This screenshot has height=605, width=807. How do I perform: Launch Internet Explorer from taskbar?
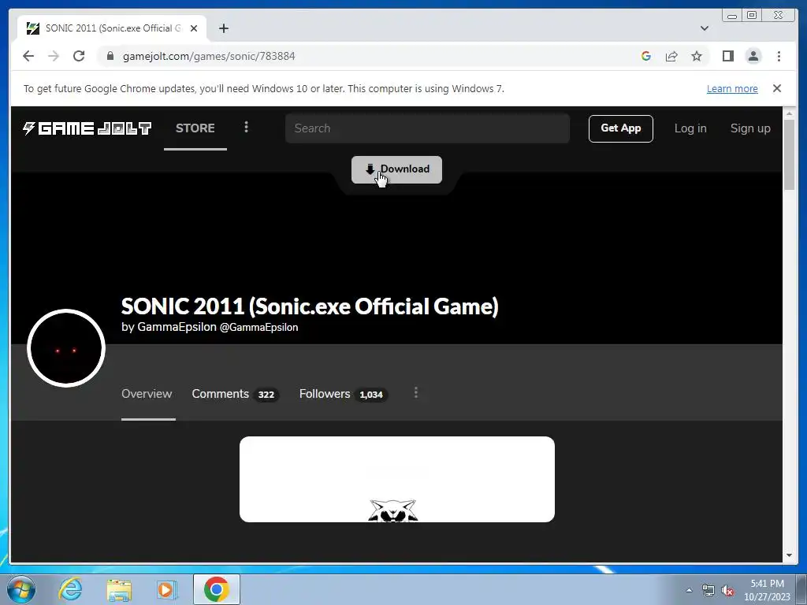click(70, 589)
